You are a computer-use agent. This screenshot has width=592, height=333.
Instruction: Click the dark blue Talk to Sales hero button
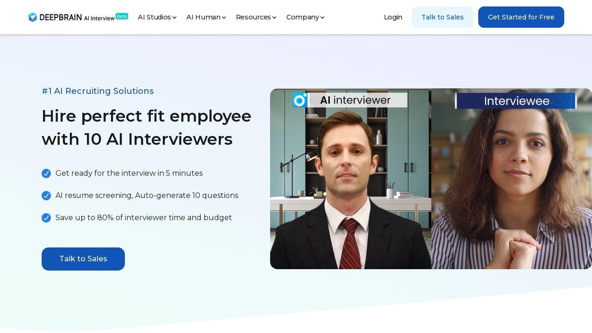(83, 259)
